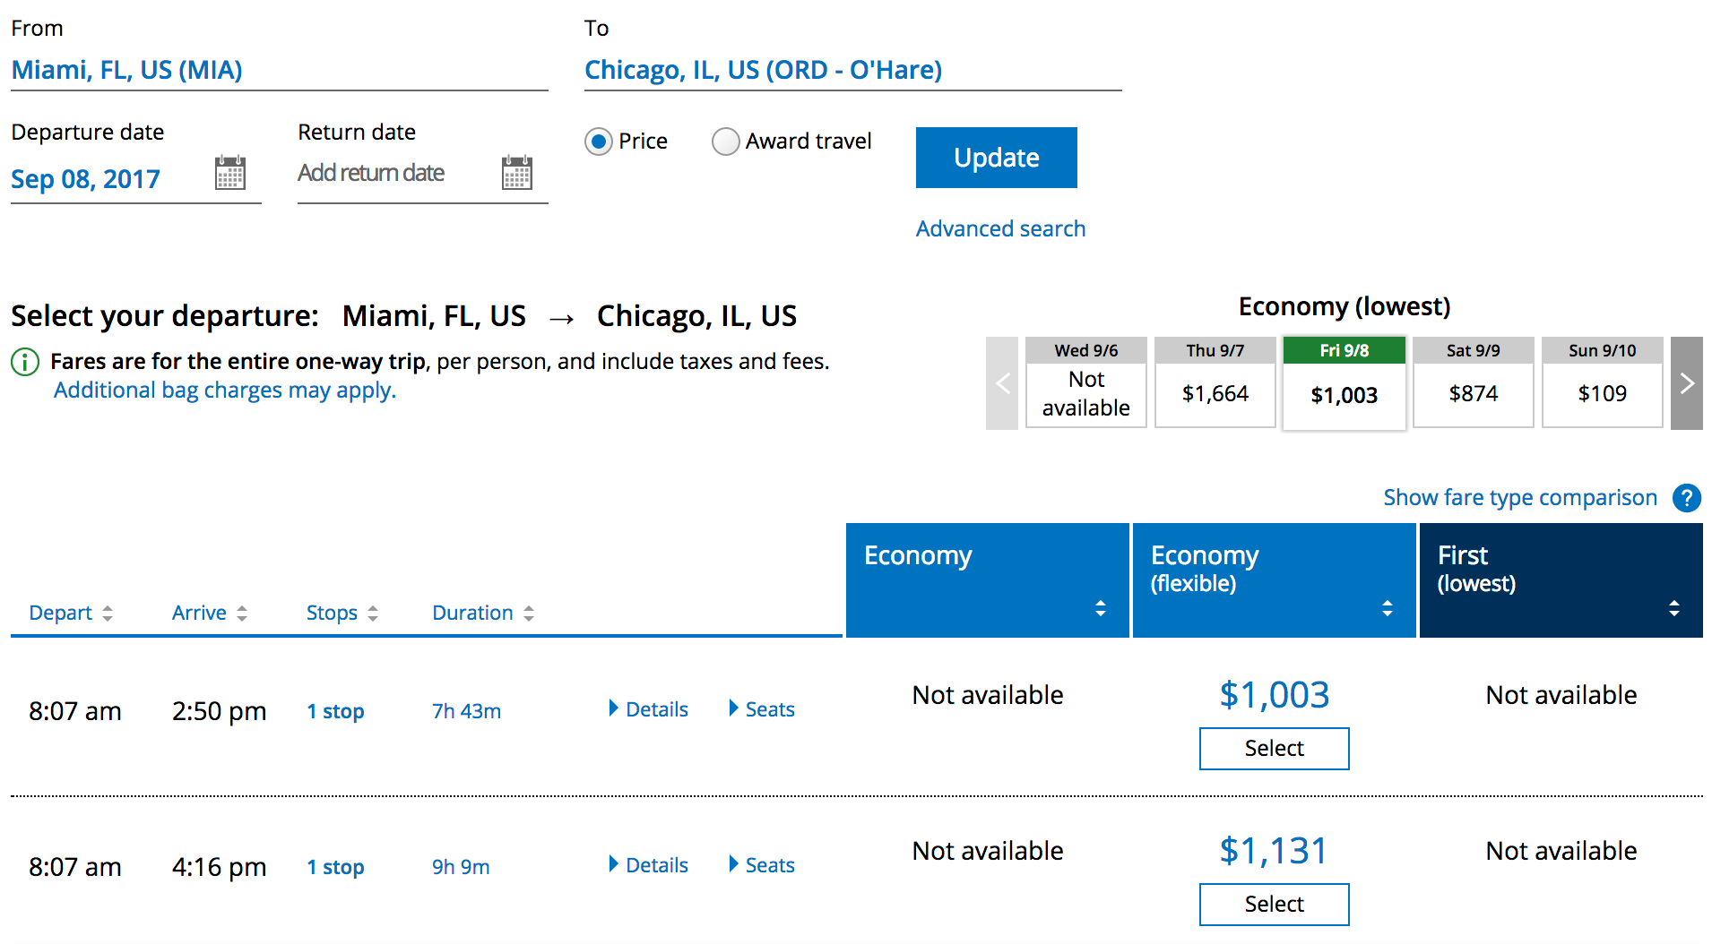Image resolution: width=1712 pixels, height=944 pixels.
Task: Expand Details for the 7h 43m flight
Action: 648,709
